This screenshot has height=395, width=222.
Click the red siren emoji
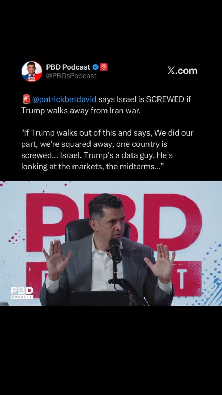(x=26, y=99)
